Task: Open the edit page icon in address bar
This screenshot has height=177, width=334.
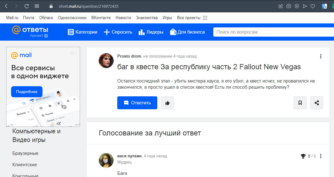Action: (281, 6)
